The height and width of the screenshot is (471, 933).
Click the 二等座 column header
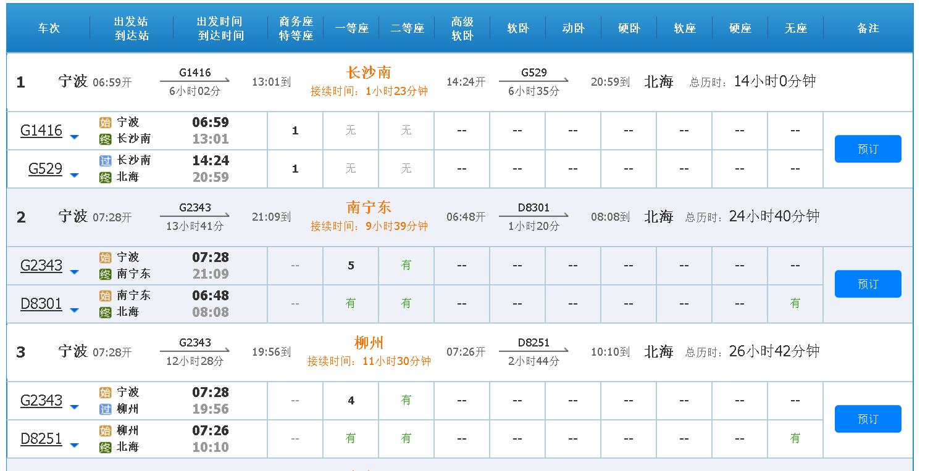(407, 28)
